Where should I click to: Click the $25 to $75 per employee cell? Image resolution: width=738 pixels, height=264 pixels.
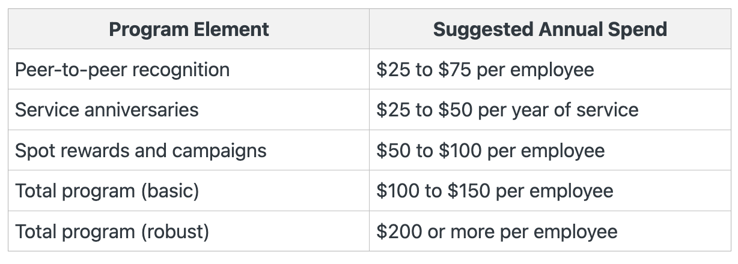(550, 70)
